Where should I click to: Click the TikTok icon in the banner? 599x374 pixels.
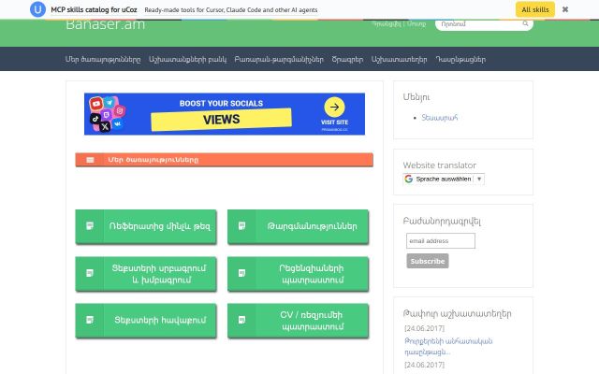(95, 119)
